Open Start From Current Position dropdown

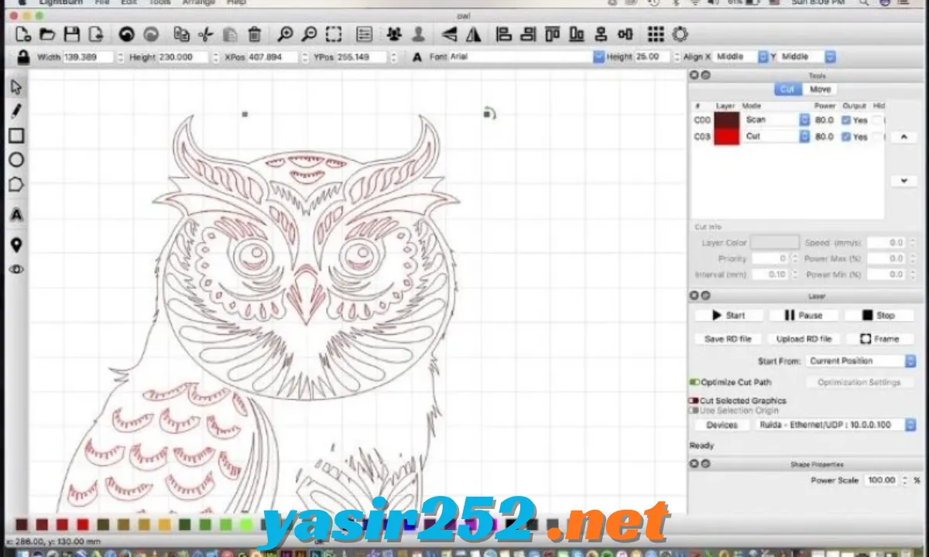861,361
